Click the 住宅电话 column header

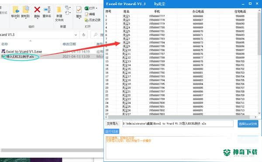click(x=240, y=11)
